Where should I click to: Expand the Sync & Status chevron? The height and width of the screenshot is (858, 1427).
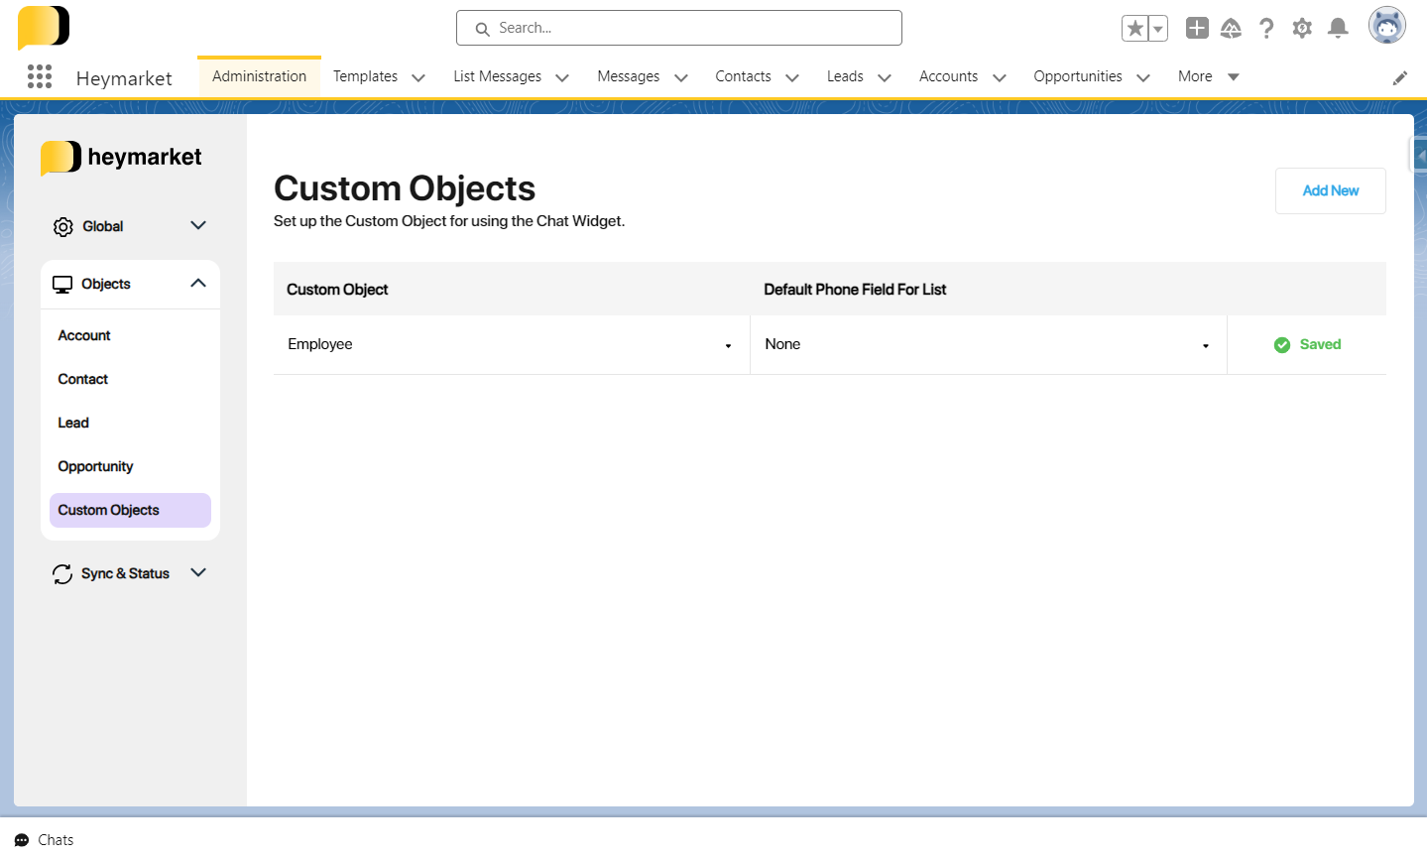coord(198,572)
